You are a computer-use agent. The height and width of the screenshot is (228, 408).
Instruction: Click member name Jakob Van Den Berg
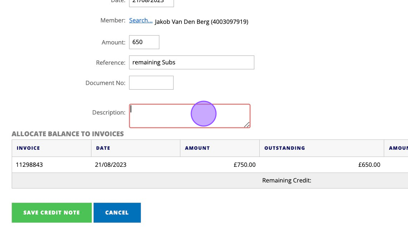[201, 22]
